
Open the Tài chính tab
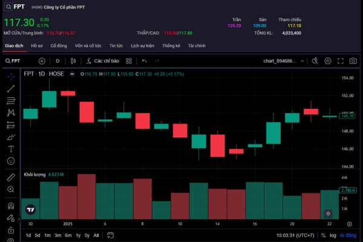[197, 45]
